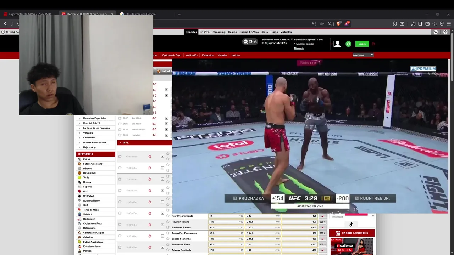Watch stream for 2da Mitad 50:17 match
Screen dimensions: 454x255
pos(167,118)
